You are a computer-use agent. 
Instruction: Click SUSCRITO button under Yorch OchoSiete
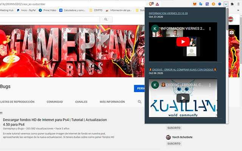coord(174,143)
